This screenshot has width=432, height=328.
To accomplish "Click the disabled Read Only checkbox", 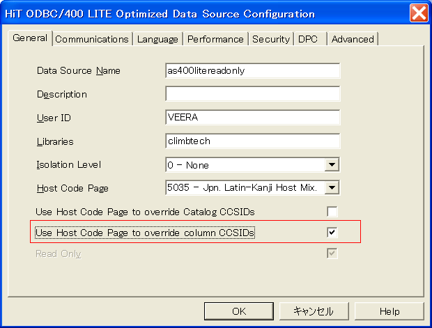I will pos(332,253).
